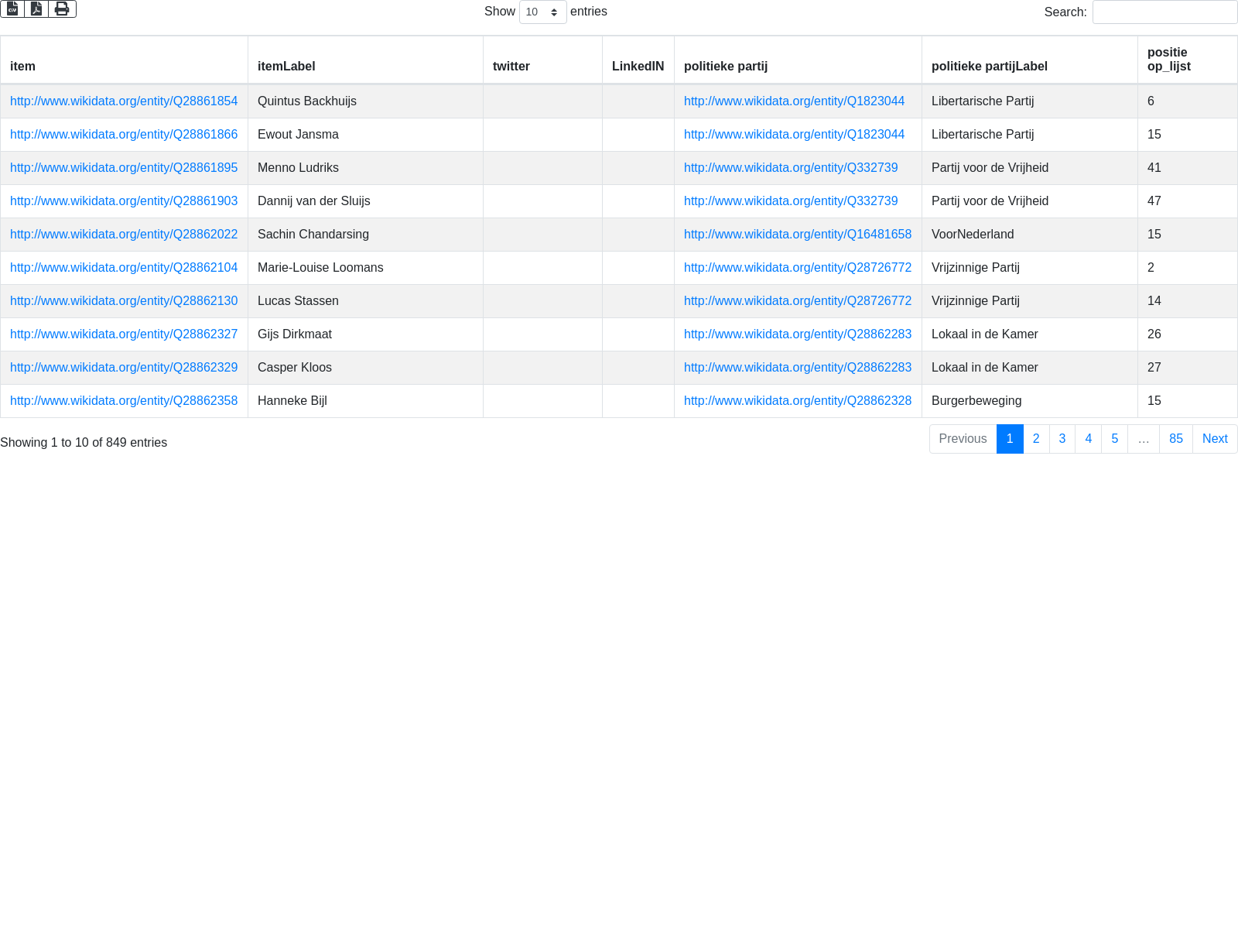Select the name Hanneke Bijl
The image size is (1238, 929).
292,401
